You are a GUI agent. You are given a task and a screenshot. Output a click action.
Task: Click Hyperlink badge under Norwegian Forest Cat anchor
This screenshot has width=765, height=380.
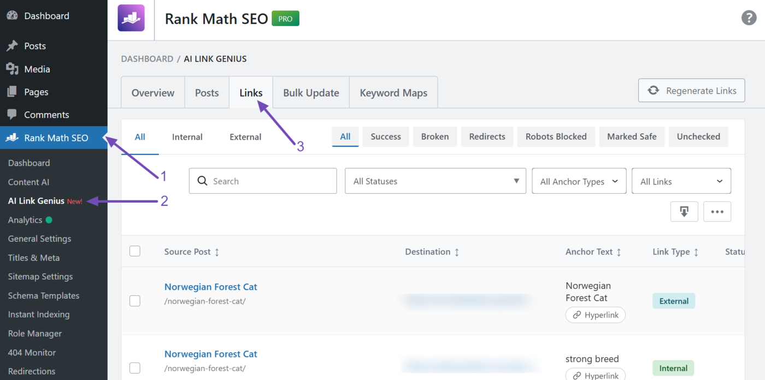[x=595, y=315]
